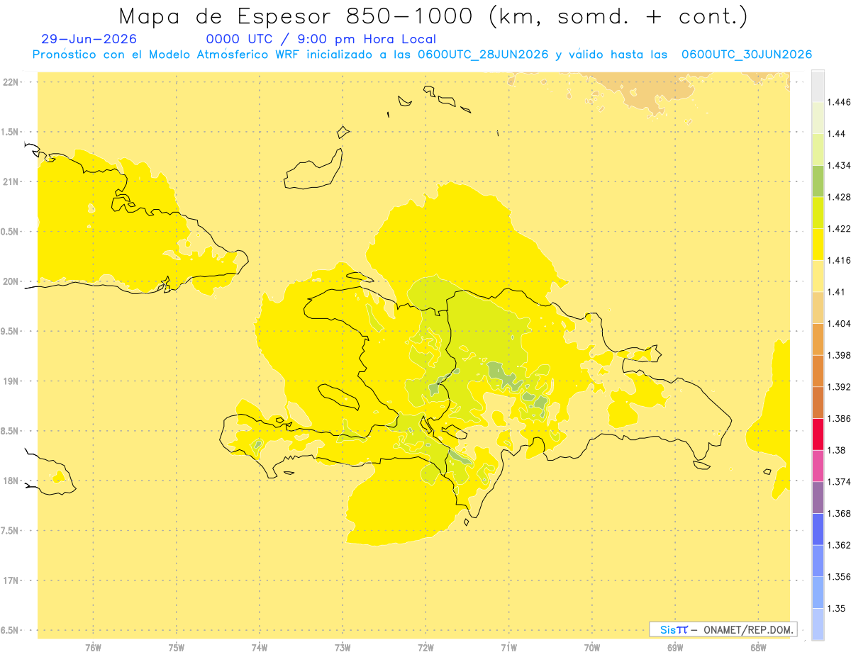Click the 69W longitude axis label

[x=675, y=648]
